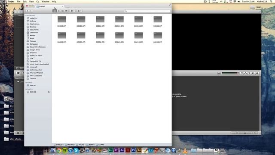Open the Finder Action gear dropdown
The image size is (275, 155).
(73, 11)
